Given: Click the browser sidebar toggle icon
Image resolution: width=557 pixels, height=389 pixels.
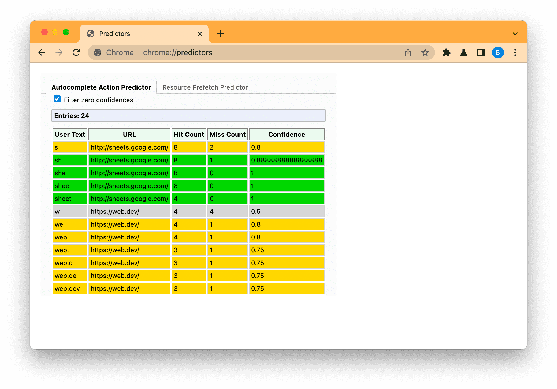Looking at the screenshot, I should (480, 53).
